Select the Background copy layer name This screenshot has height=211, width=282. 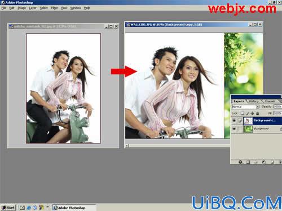point(265,120)
